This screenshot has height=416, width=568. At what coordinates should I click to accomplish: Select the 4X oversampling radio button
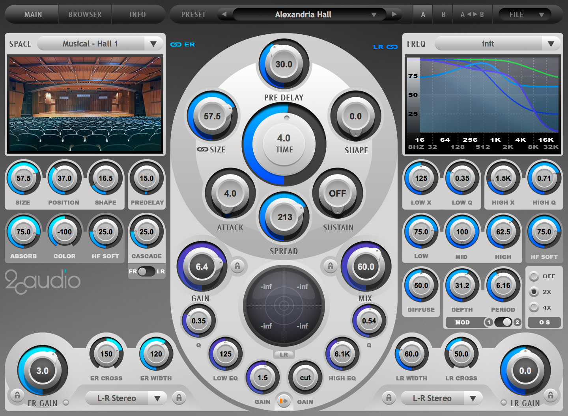[x=534, y=307]
